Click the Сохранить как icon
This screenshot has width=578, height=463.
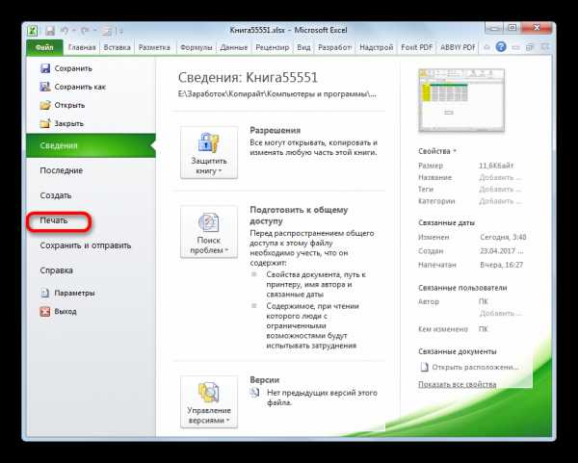click(x=45, y=87)
